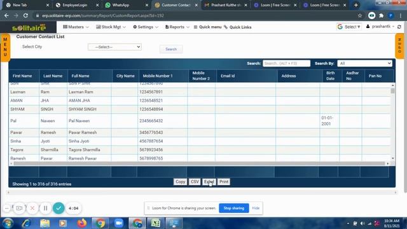Open the Google Select language dropdown
This screenshot has height=229, width=407.
pyautogui.click(x=349, y=27)
